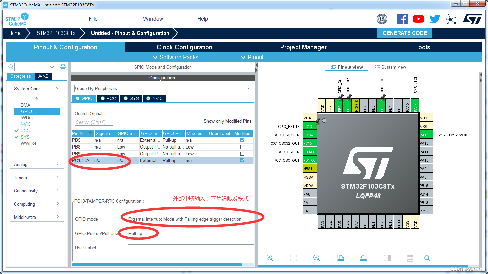Switch to SYS configuration tab

[131, 98]
